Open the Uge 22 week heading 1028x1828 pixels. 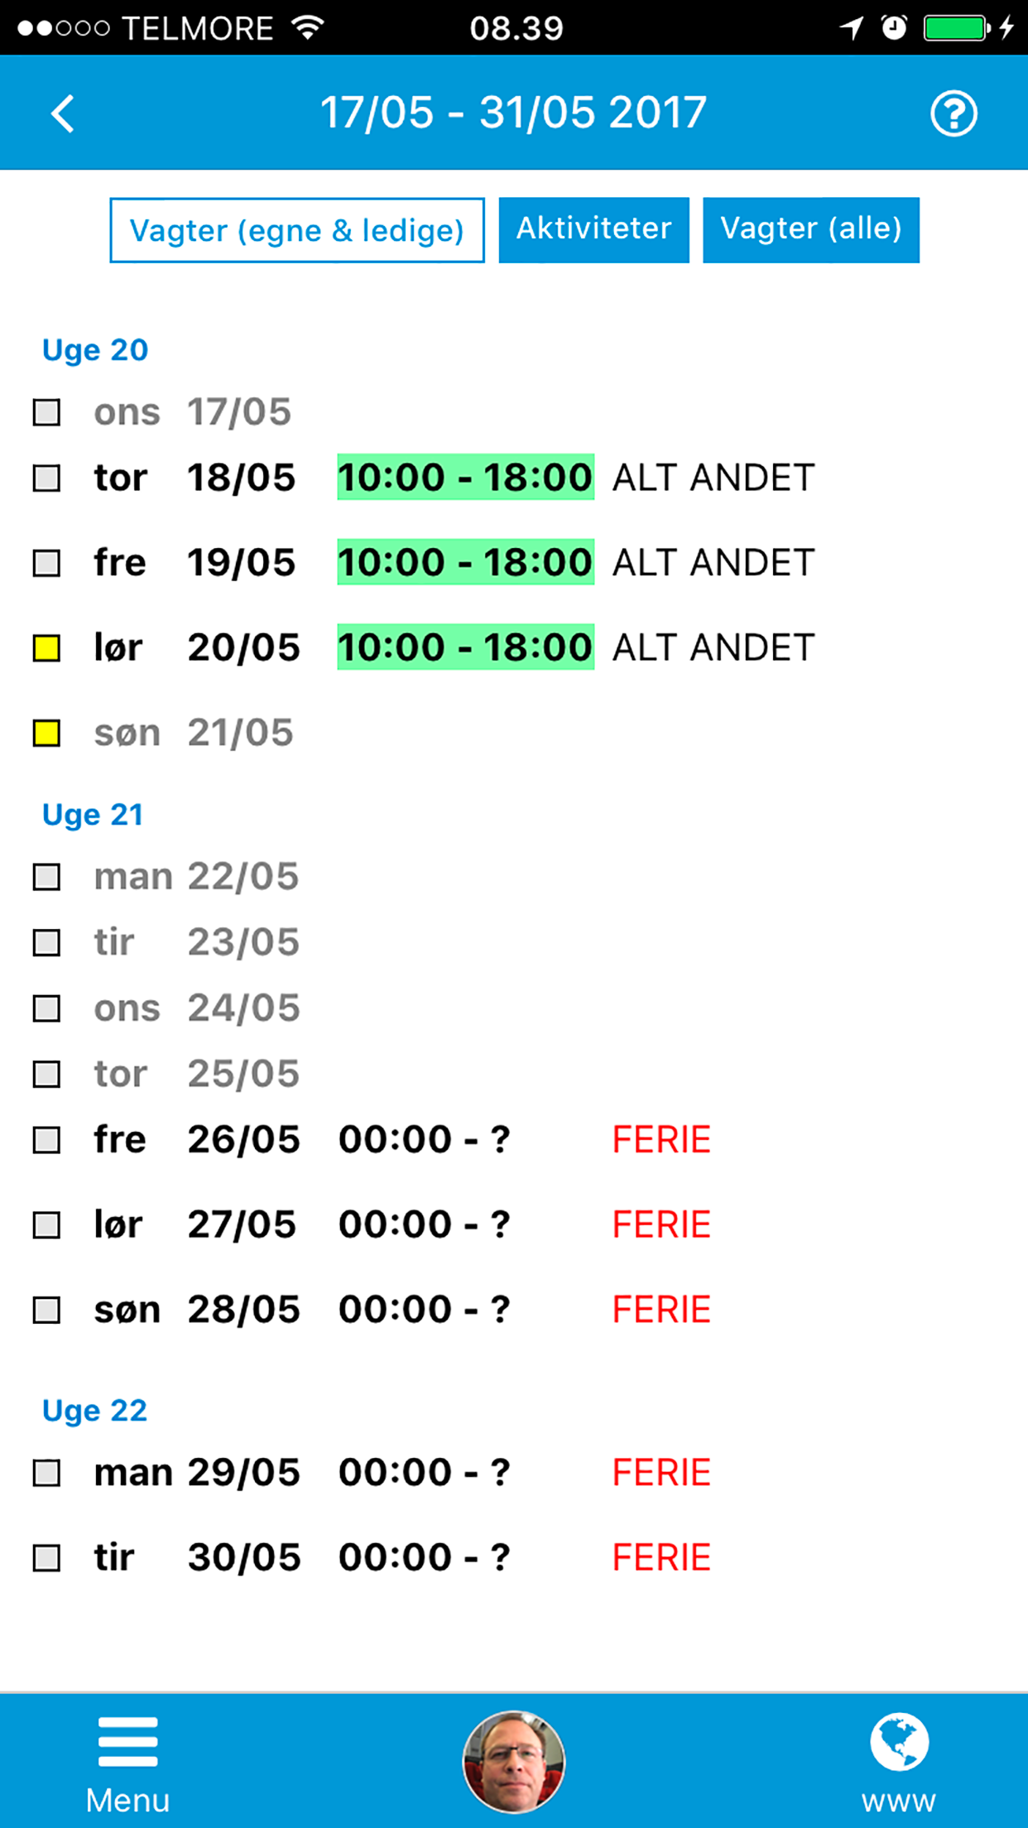tap(95, 1410)
